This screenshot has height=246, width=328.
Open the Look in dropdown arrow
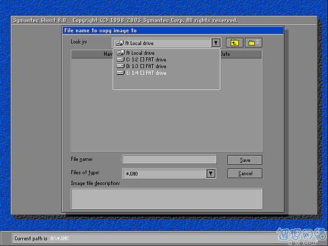click(x=216, y=43)
